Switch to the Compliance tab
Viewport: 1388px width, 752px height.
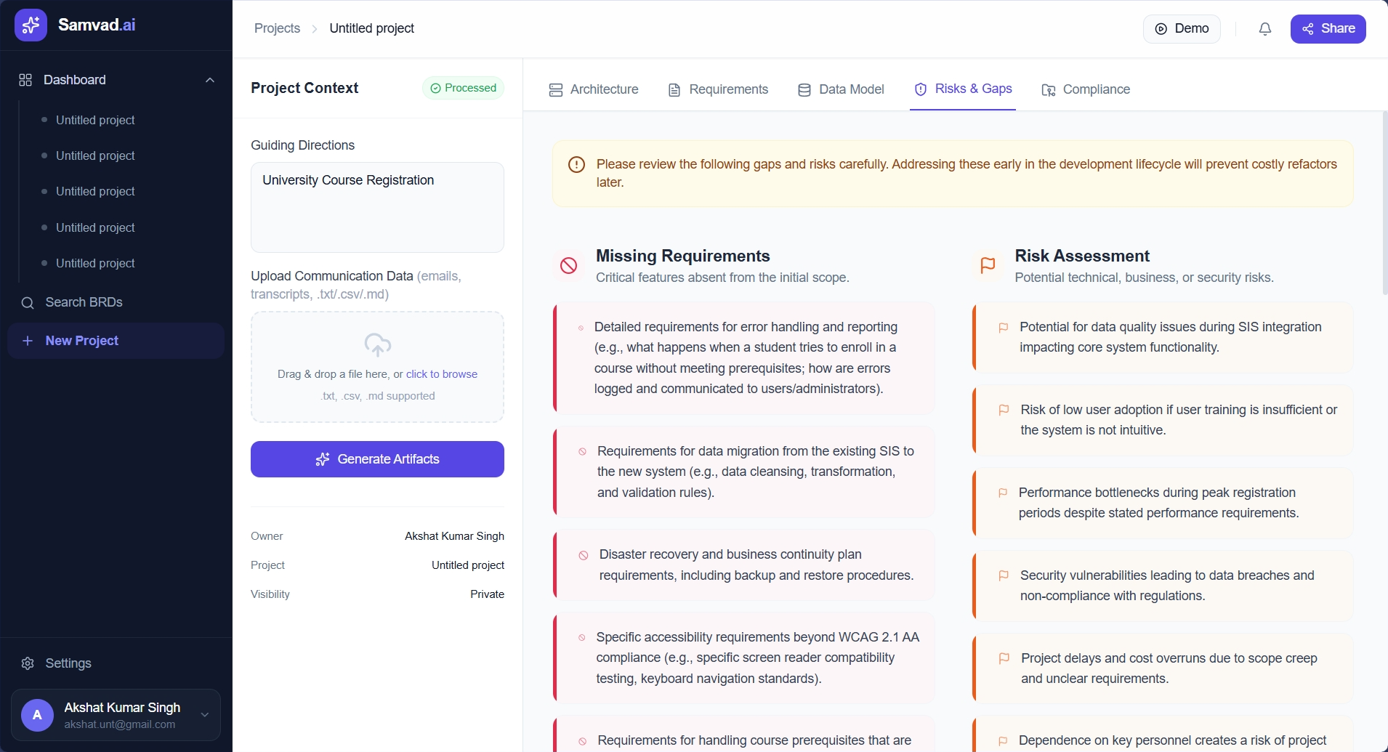(1086, 89)
